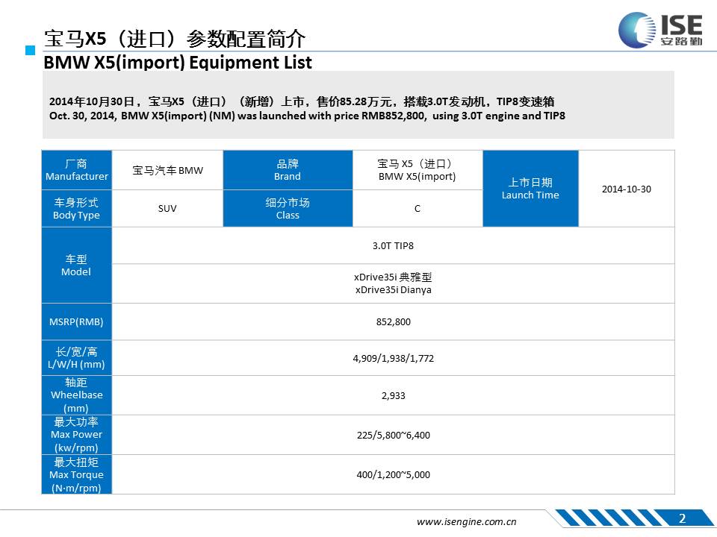Click the 'Max Power (kw/rpm)' header cell
The width and height of the screenshot is (717, 537).
(77, 435)
